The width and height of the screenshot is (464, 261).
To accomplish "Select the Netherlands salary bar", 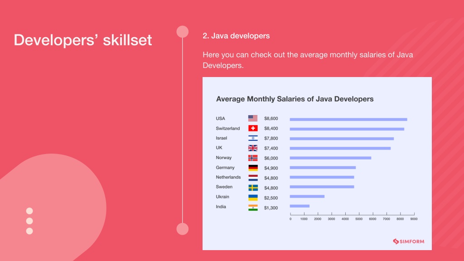I will (x=322, y=177).
